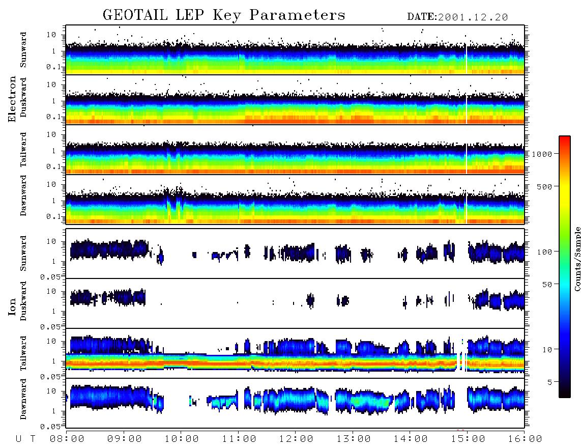The image size is (581, 448).
Task: Select the Ion Sunward axis label
Action: [23, 254]
